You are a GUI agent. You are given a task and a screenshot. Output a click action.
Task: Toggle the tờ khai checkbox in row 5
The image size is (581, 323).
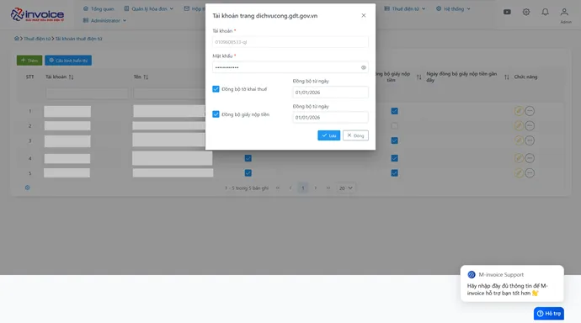[248, 173]
